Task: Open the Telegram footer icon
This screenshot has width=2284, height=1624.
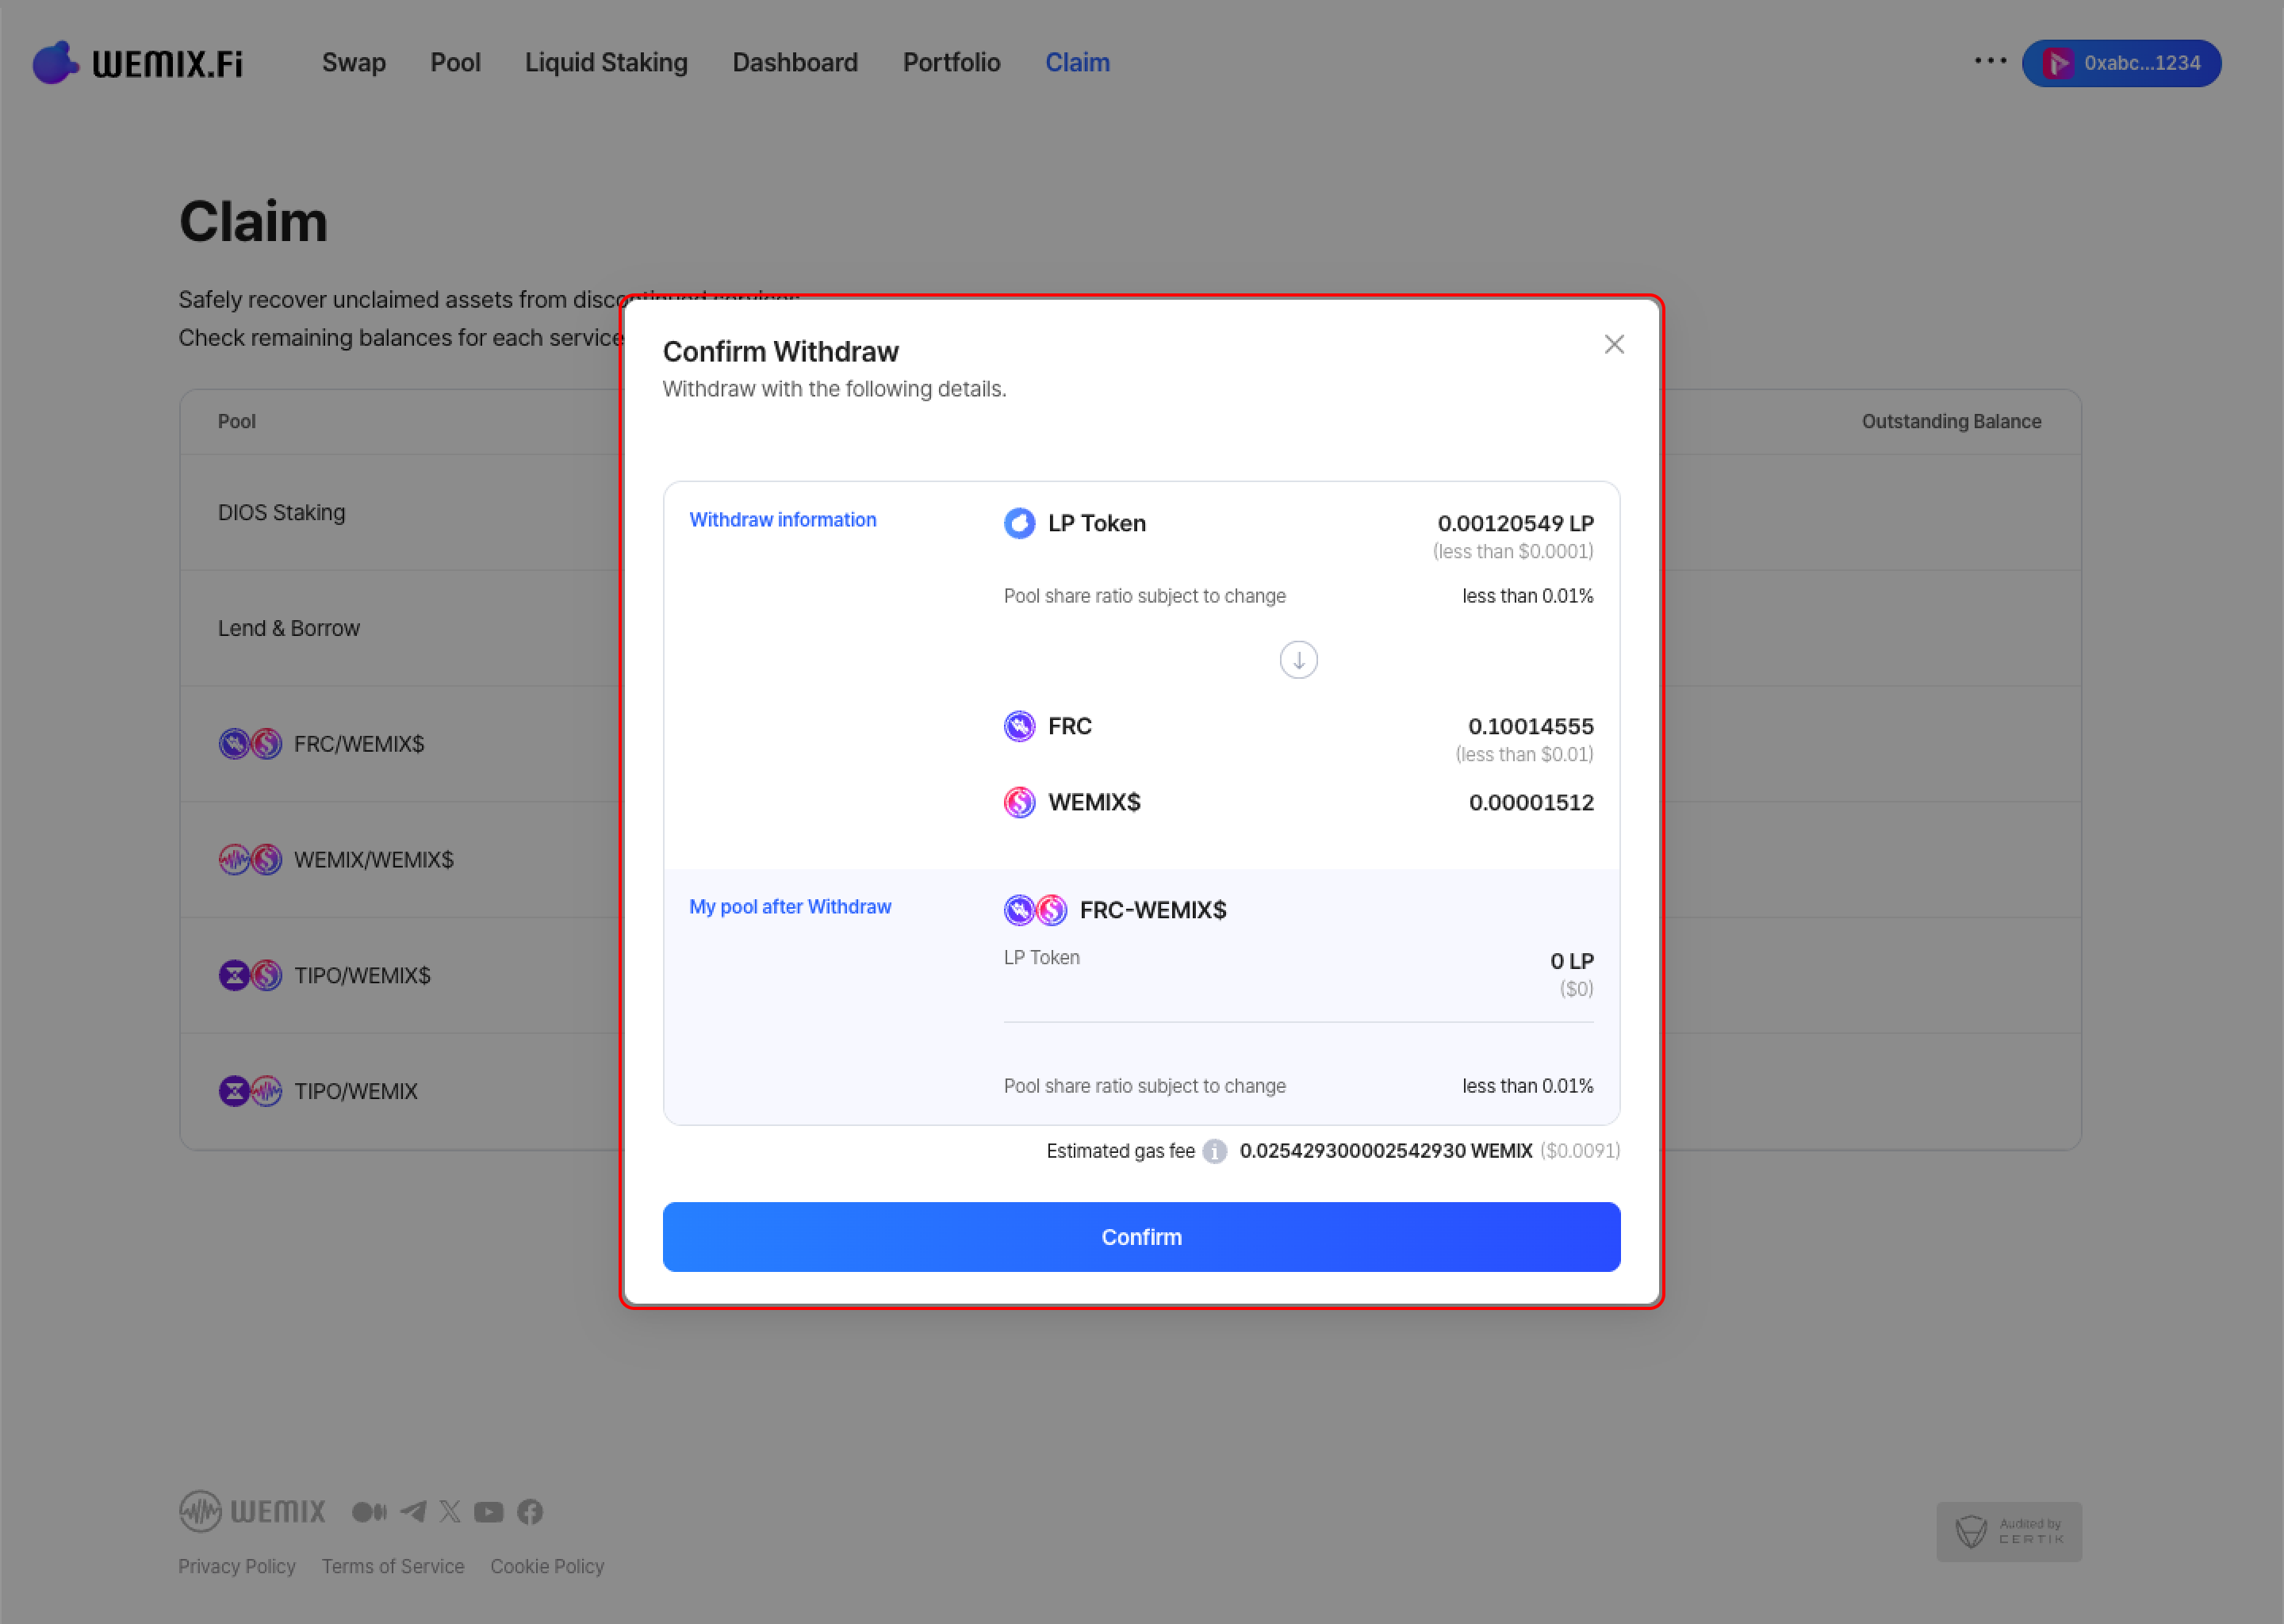Action: click(x=413, y=1511)
